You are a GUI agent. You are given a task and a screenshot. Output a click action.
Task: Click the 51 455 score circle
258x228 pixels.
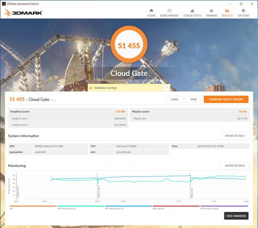pos(129,44)
